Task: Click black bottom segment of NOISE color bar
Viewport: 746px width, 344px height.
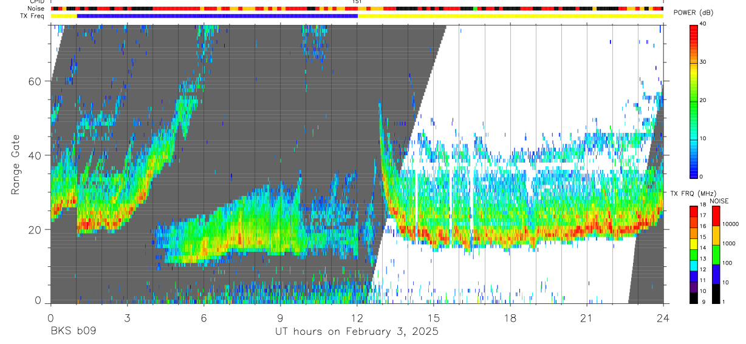Action: pyautogui.click(x=716, y=294)
